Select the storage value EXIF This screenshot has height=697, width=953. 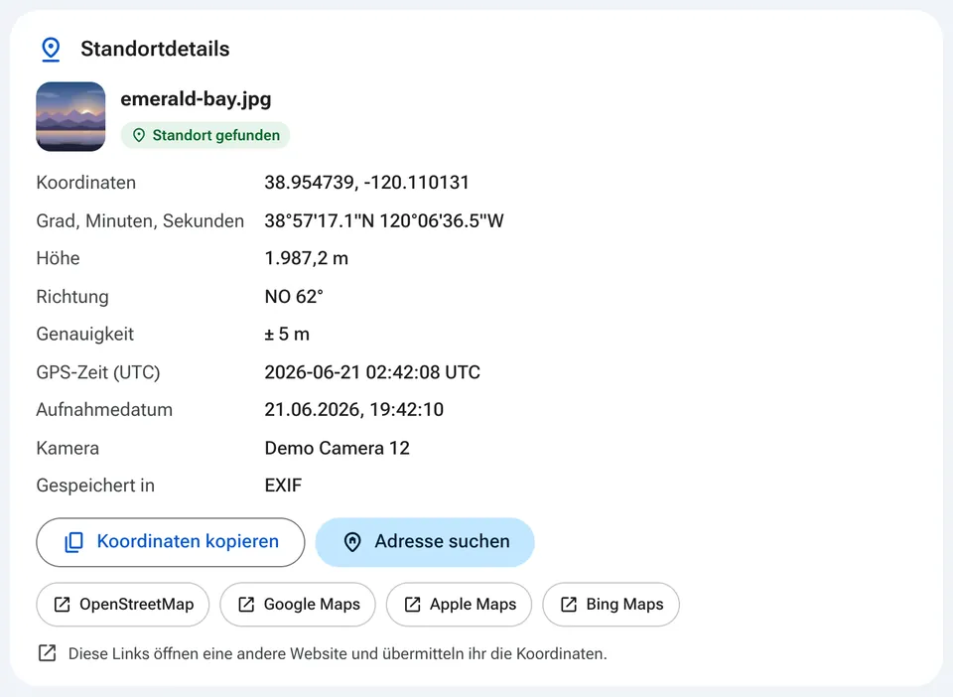pyautogui.click(x=283, y=486)
